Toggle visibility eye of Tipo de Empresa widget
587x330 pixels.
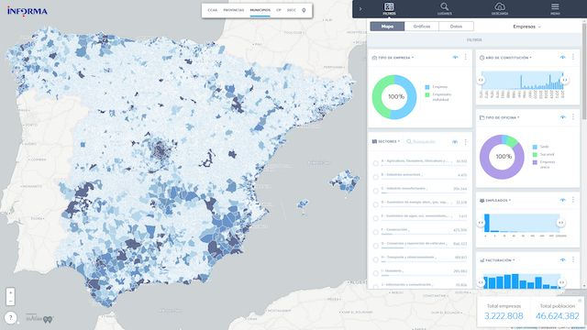455,57
